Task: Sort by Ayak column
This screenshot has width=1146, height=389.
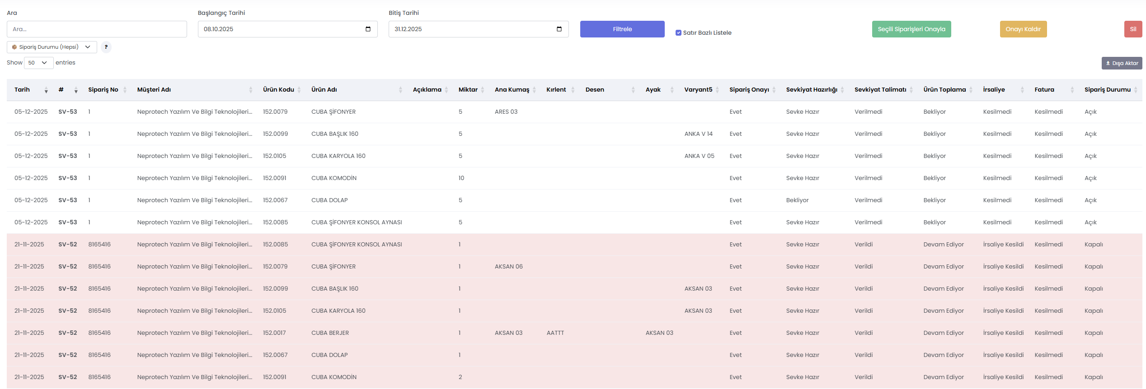Action: click(x=660, y=90)
